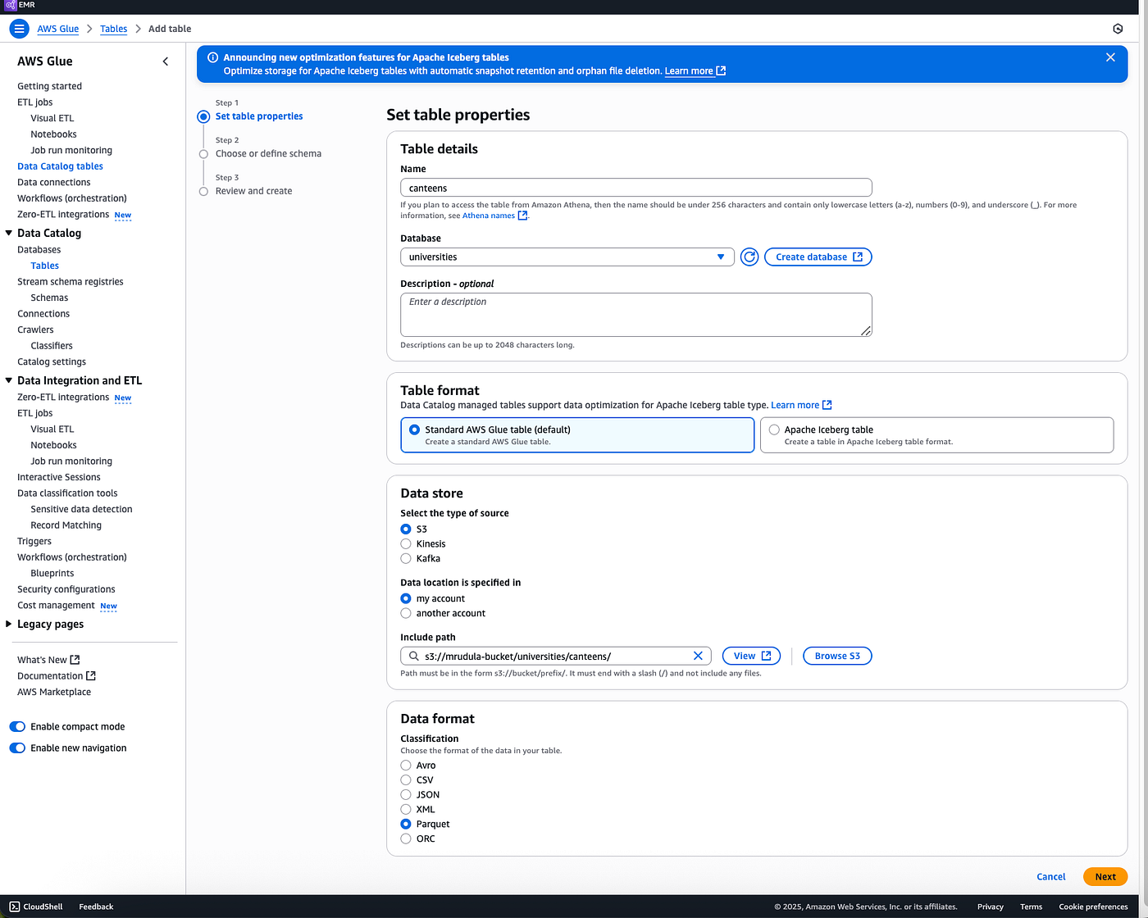Select Avro classification
This screenshot has width=1148, height=918.
click(x=406, y=766)
